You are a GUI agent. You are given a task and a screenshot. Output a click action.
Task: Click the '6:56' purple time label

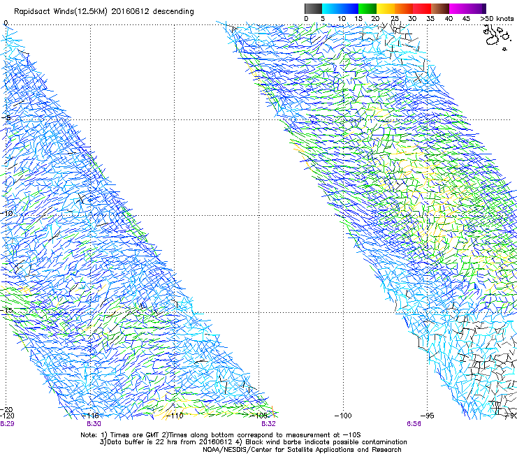(414, 424)
